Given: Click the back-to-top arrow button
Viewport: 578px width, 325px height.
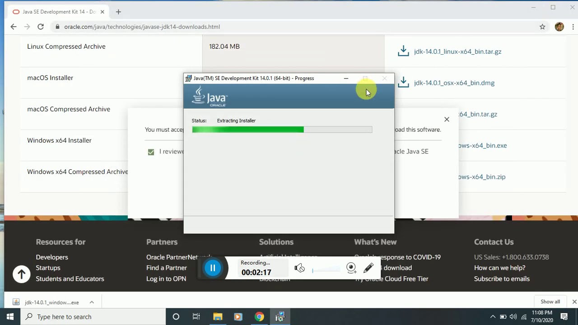Looking at the screenshot, I should pyautogui.click(x=21, y=274).
